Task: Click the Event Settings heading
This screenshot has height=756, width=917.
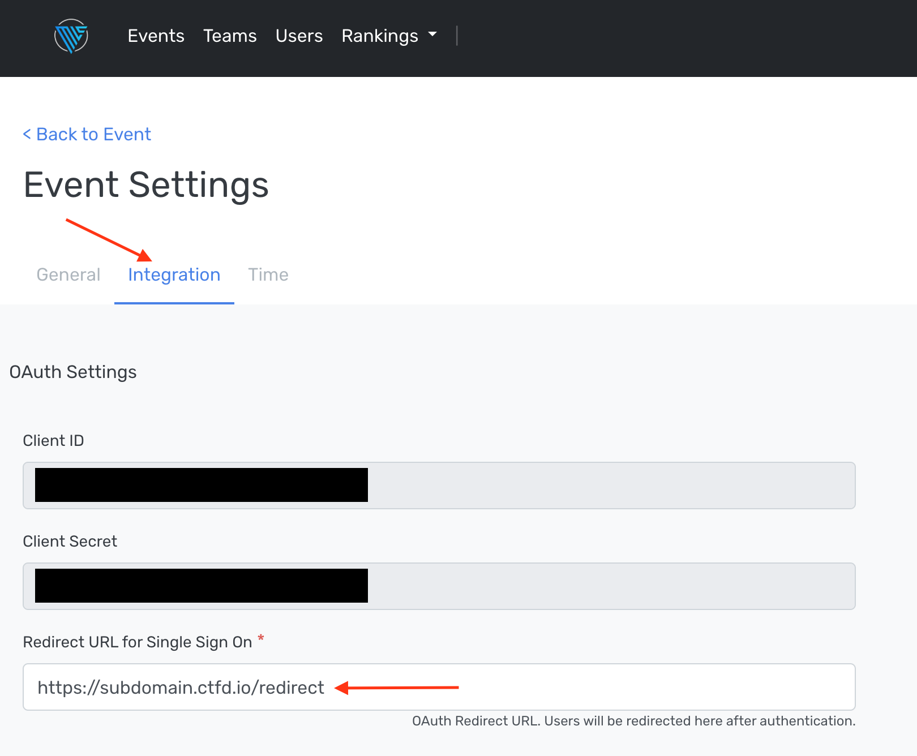Action: [146, 185]
